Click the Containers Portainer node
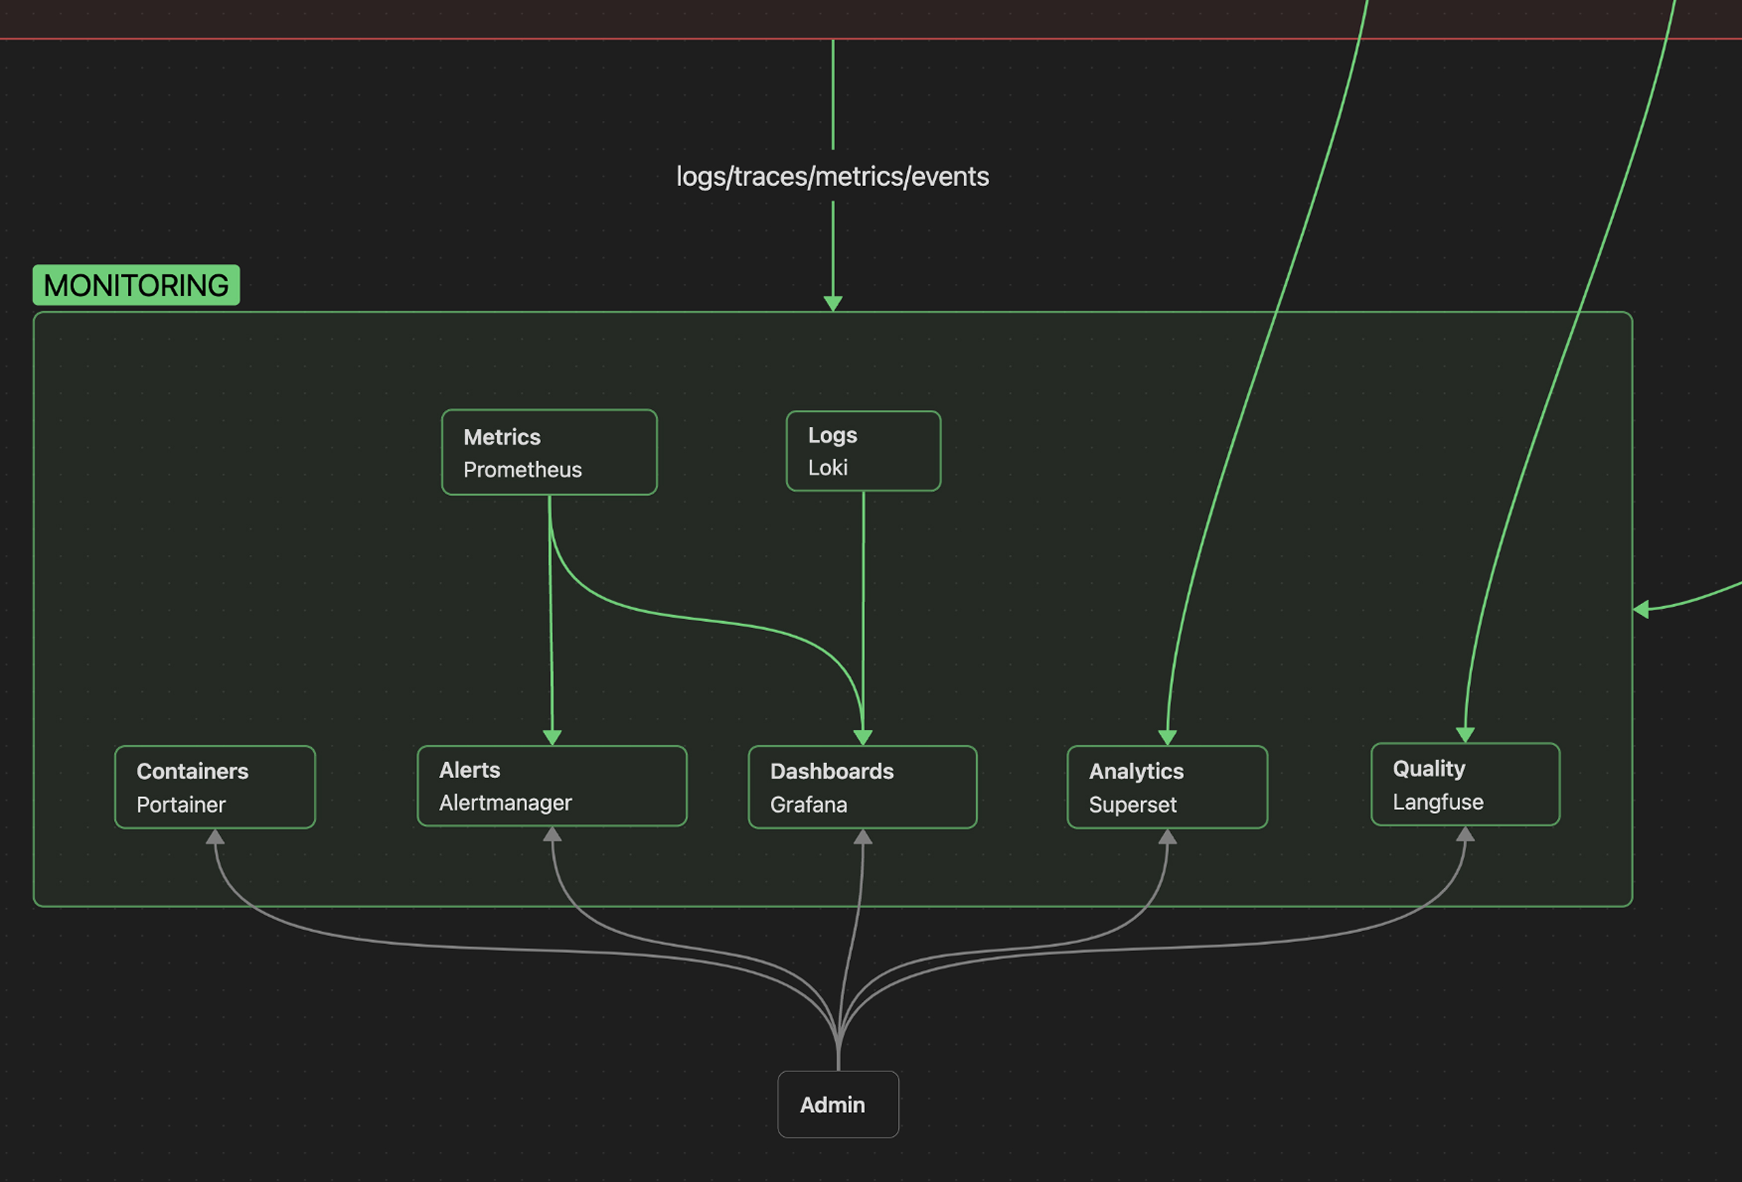The image size is (1742, 1182). point(215,787)
